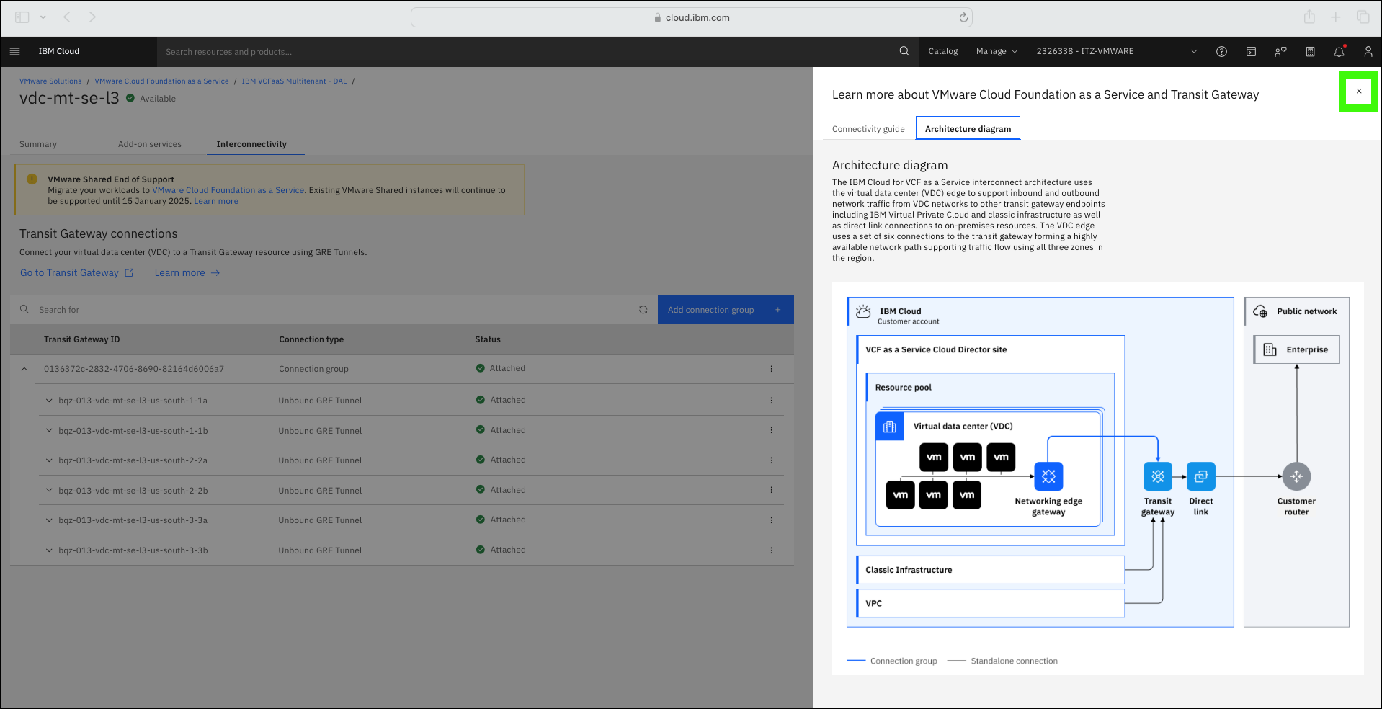1382x709 pixels.
Task: Click the Transit Gateway ID column header
Action: click(x=81, y=339)
